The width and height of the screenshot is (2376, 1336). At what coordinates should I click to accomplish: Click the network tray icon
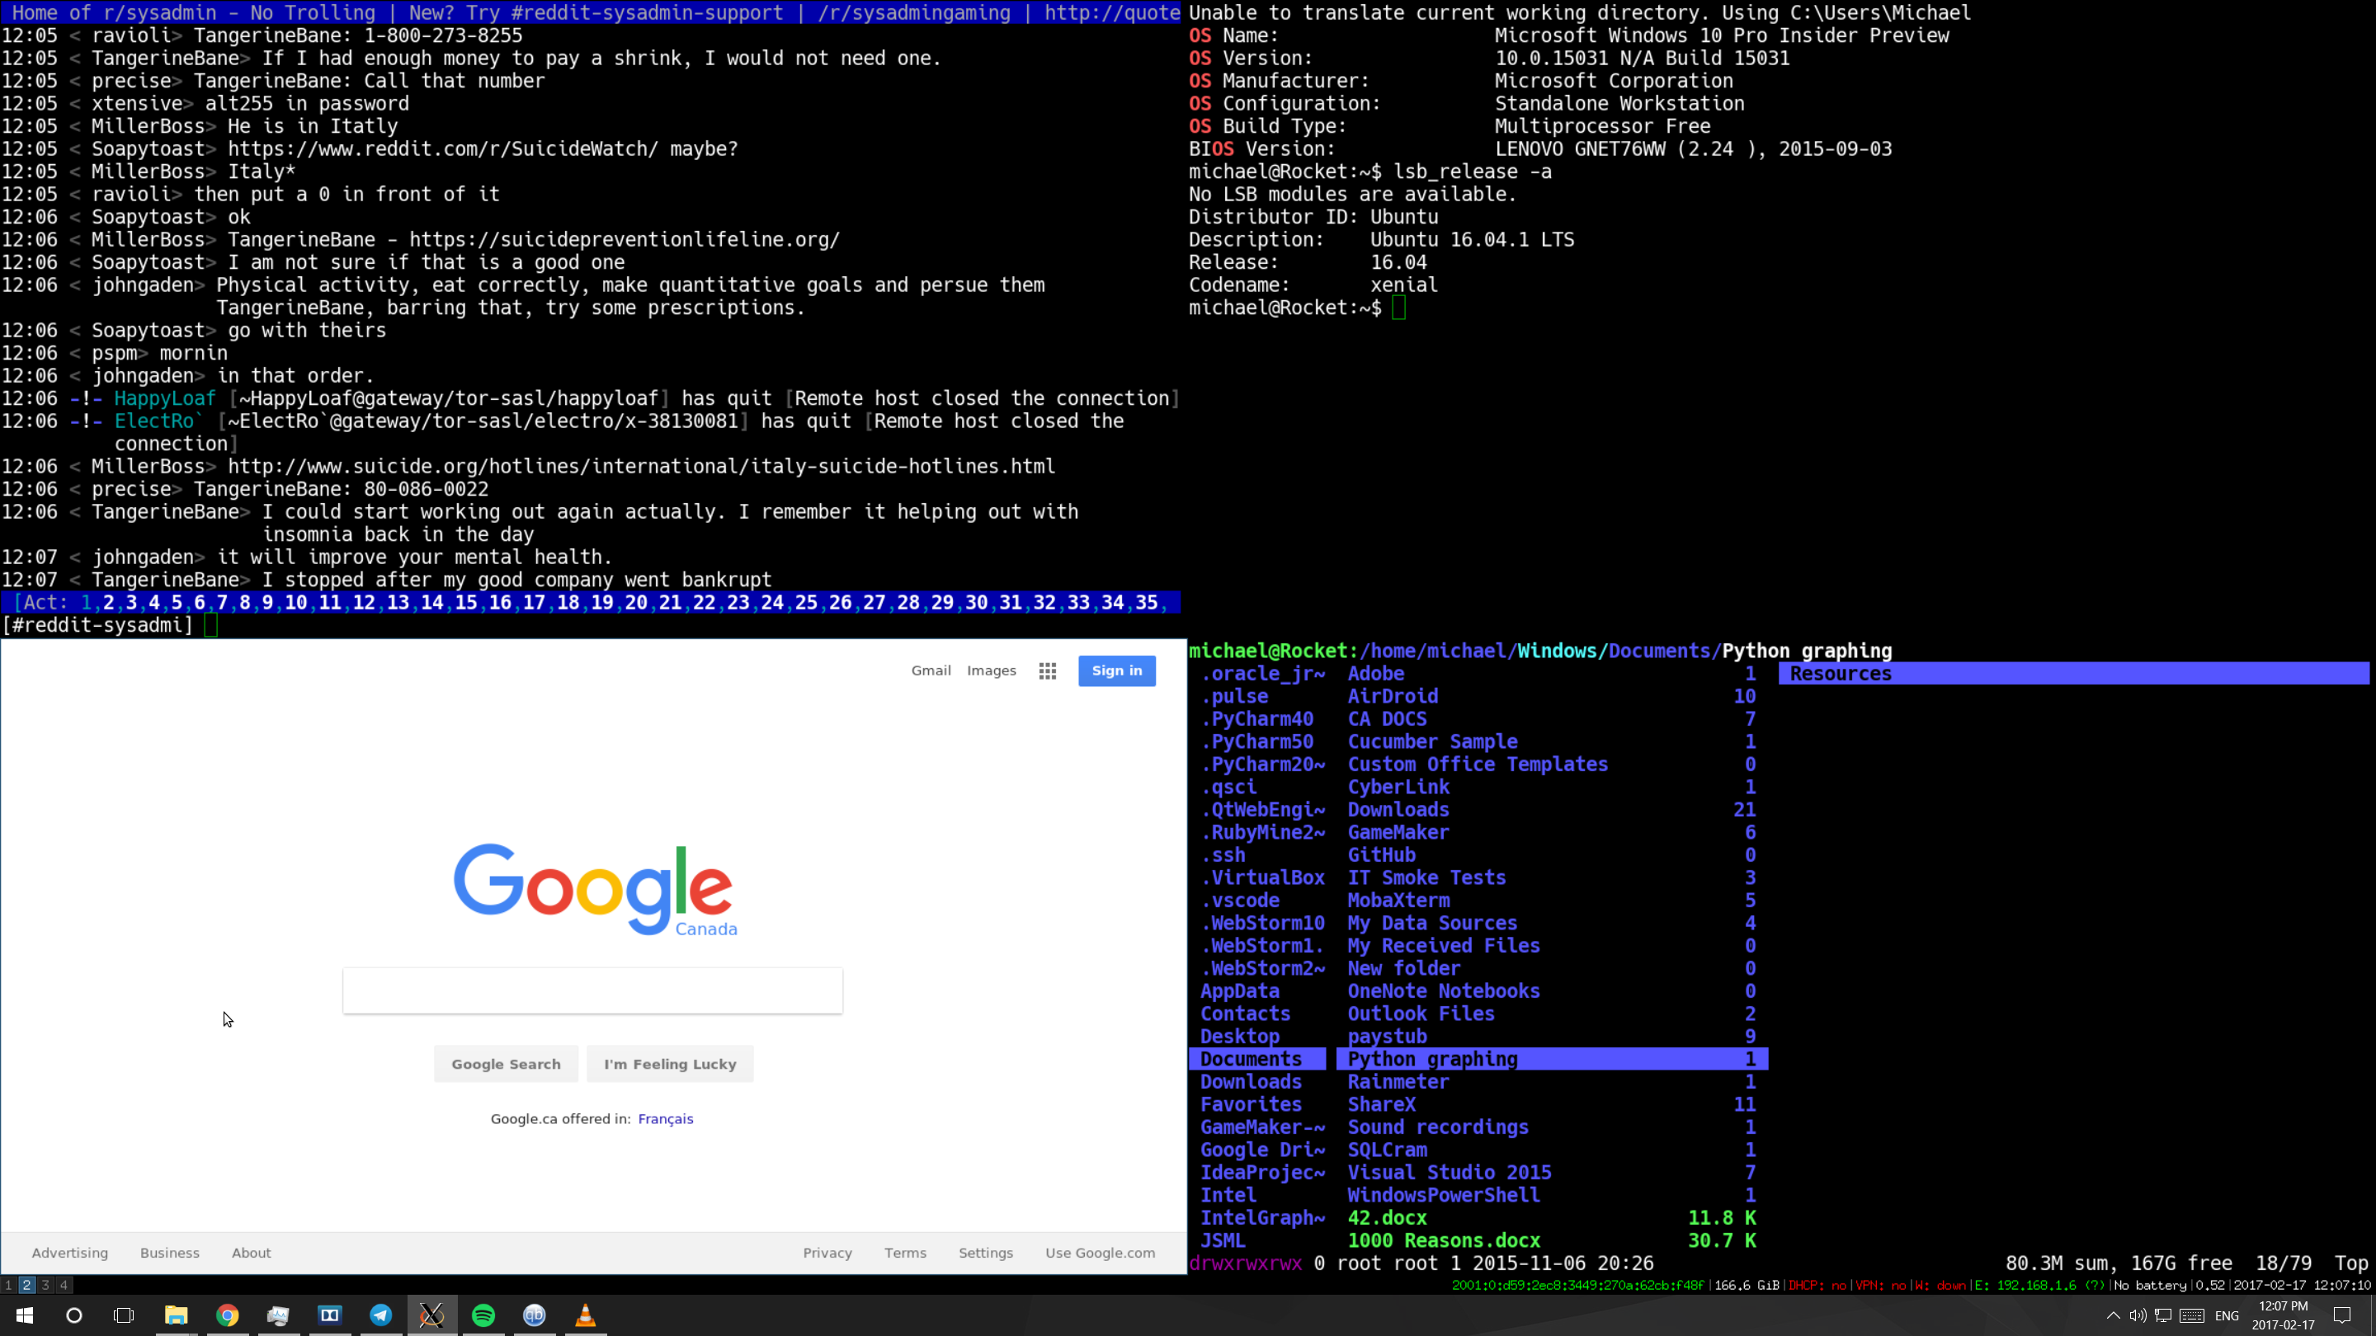[2164, 1315]
